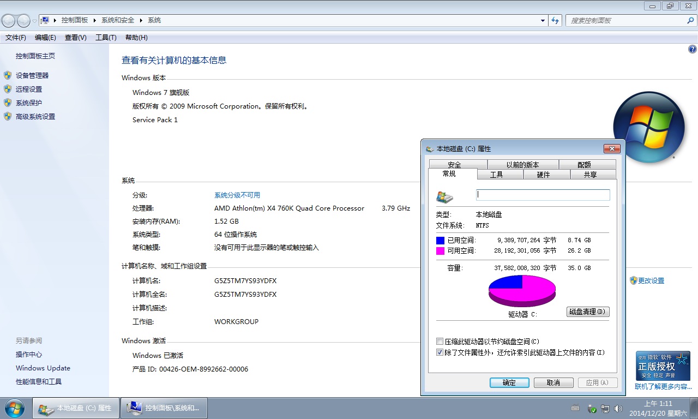This screenshot has height=419, width=698.
Task: Click the 磁盘清理(D) button
Action: click(588, 312)
